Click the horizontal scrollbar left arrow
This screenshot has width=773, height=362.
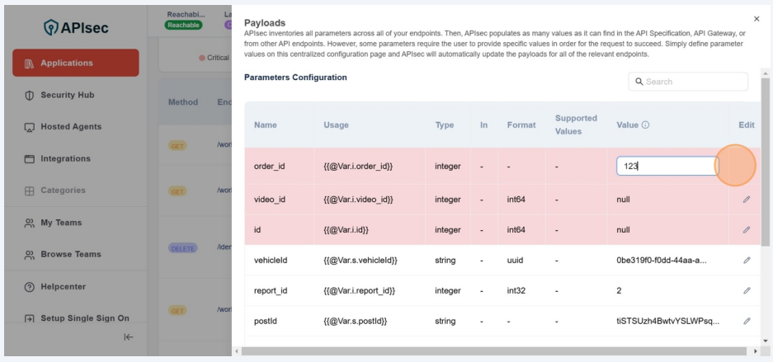tap(236, 351)
